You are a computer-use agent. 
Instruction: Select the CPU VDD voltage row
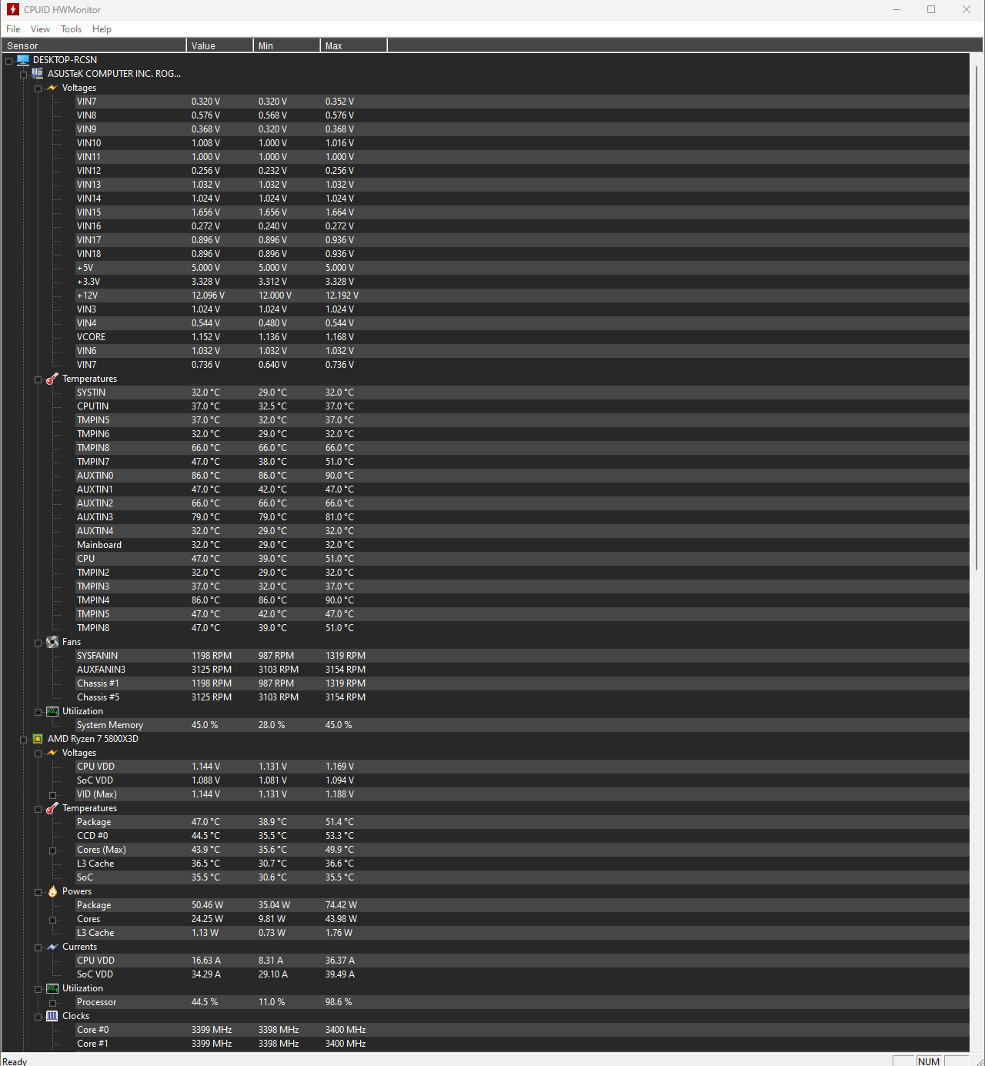(x=523, y=767)
